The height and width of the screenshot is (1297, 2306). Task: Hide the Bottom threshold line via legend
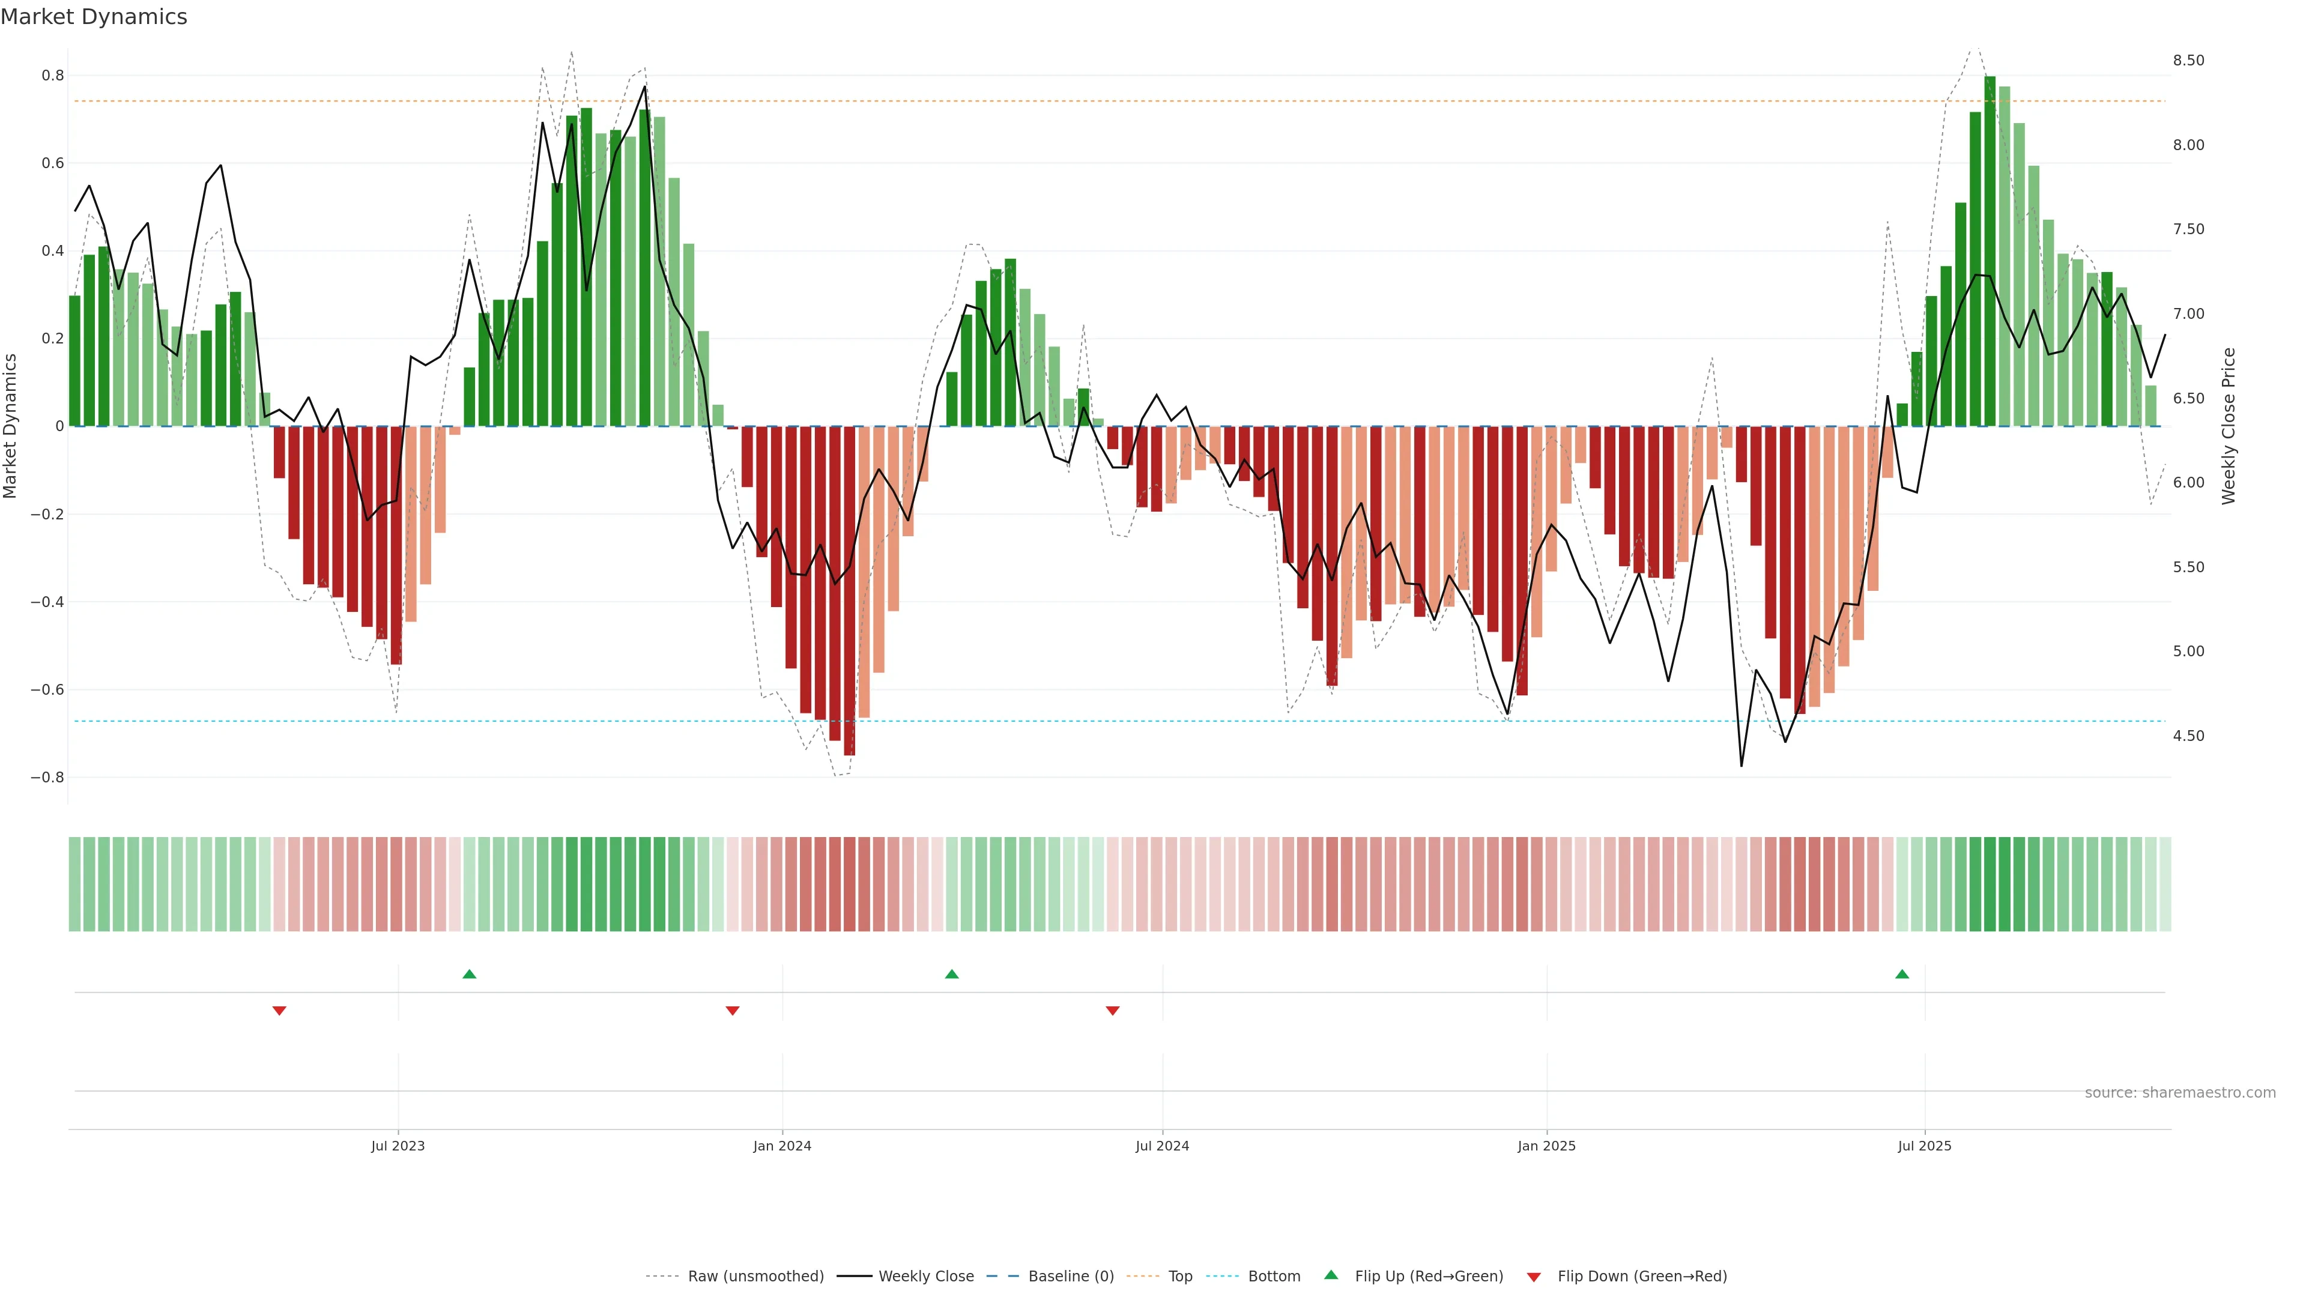(x=1274, y=1277)
